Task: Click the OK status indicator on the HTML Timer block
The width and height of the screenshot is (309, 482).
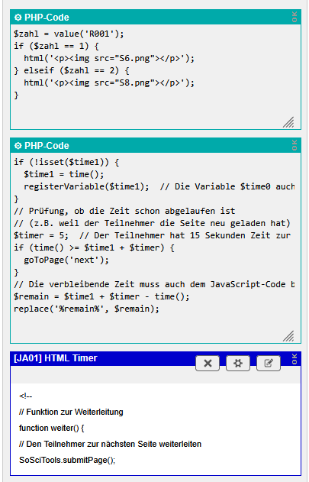Action: coord(295,359)
